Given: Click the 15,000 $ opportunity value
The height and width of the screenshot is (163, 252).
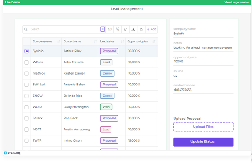Looking at the screenshot, I should point(134,140).
